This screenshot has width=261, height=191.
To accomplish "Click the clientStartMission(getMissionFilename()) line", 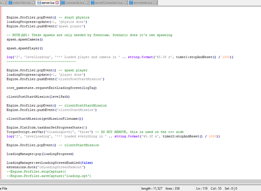I will pos(45,119).
